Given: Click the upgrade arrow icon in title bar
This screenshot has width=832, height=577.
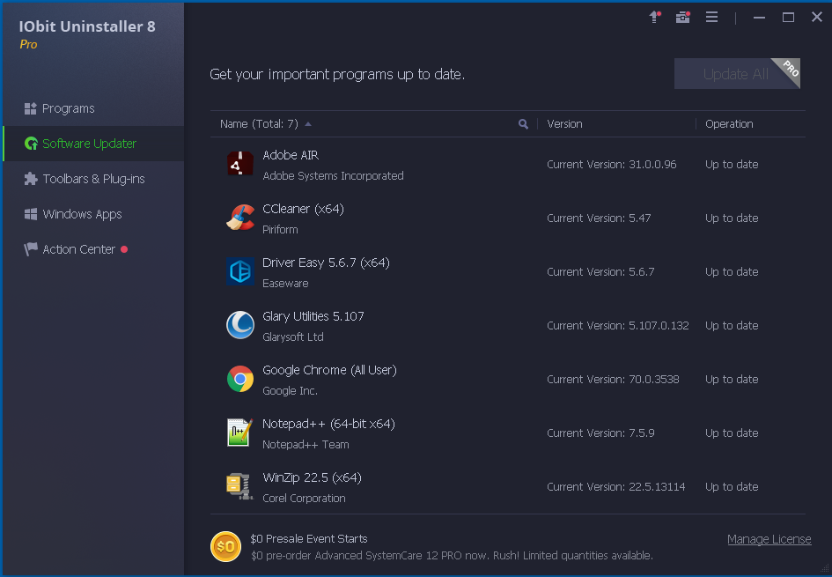Looking at the screenshot, I should 655,17.
